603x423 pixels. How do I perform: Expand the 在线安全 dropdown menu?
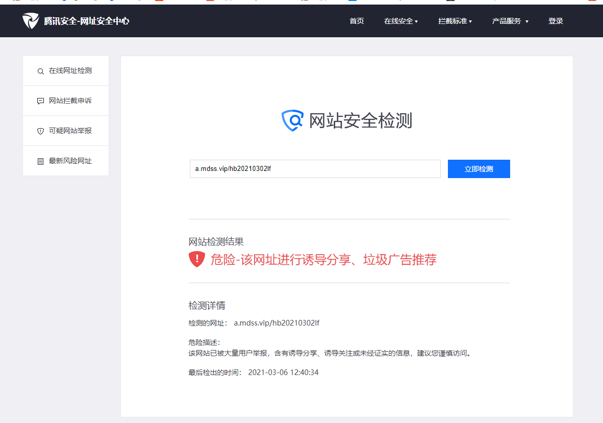(400, 21)
